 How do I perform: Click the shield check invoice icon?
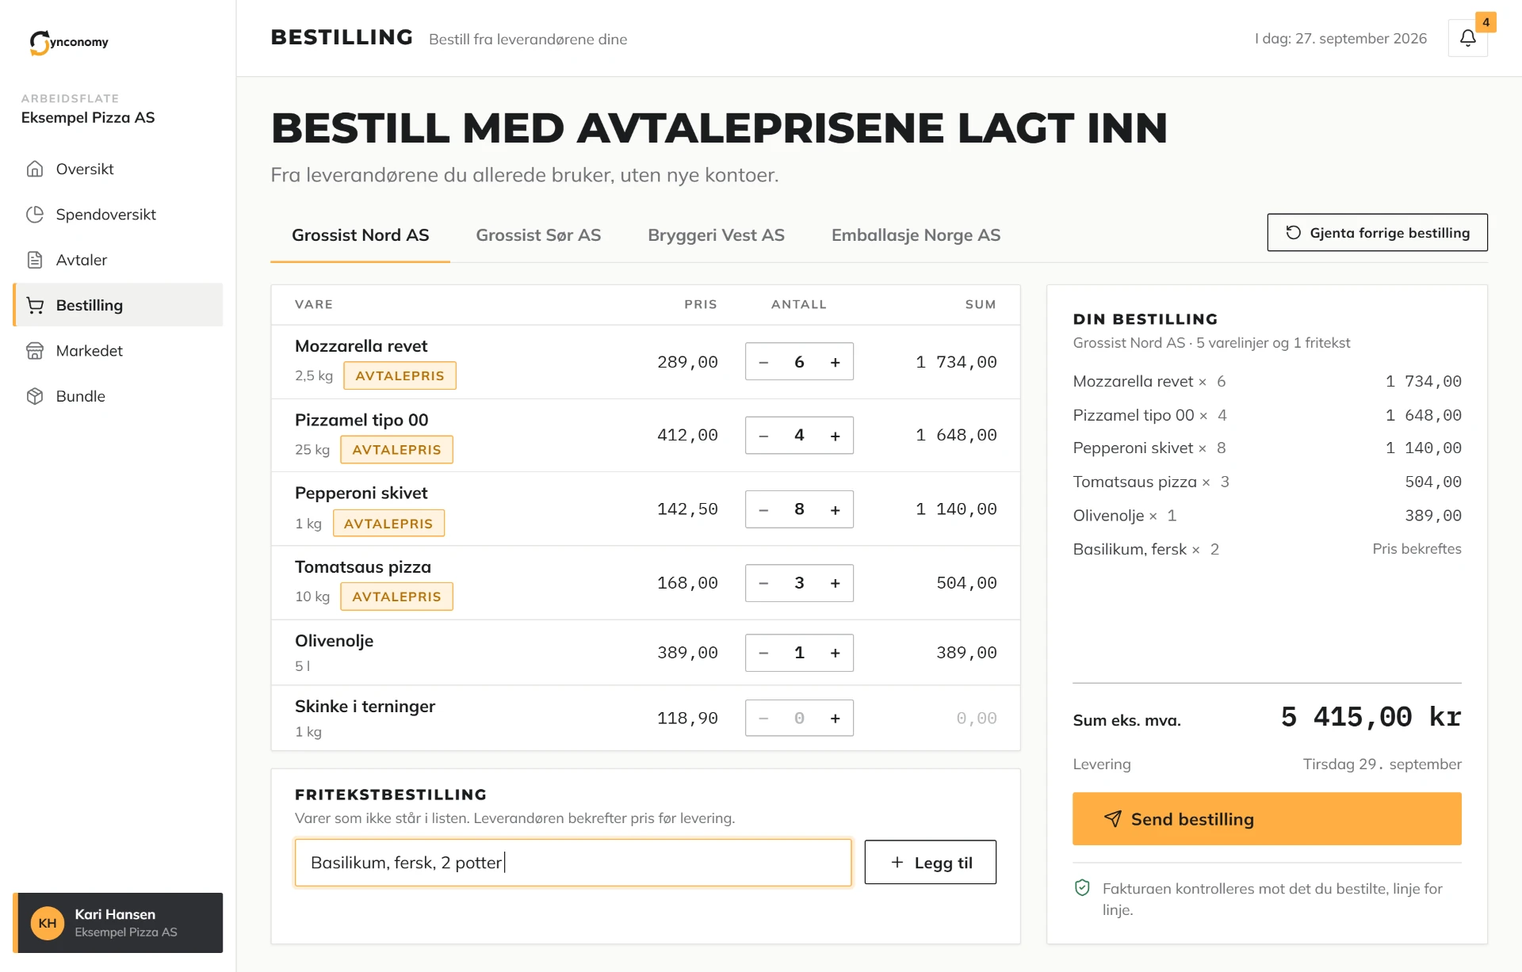(x=1082, y=888)
